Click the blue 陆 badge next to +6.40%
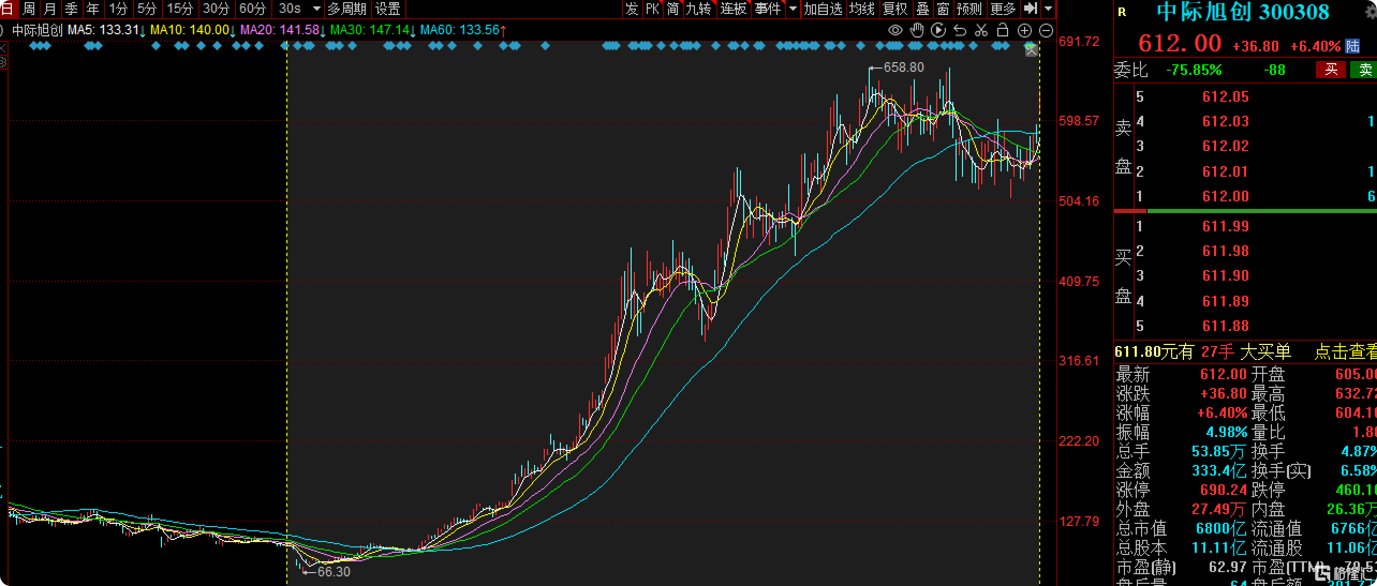Image resolution: width=1377 pixels, height=586 pixels. [x=1352, y=46]
